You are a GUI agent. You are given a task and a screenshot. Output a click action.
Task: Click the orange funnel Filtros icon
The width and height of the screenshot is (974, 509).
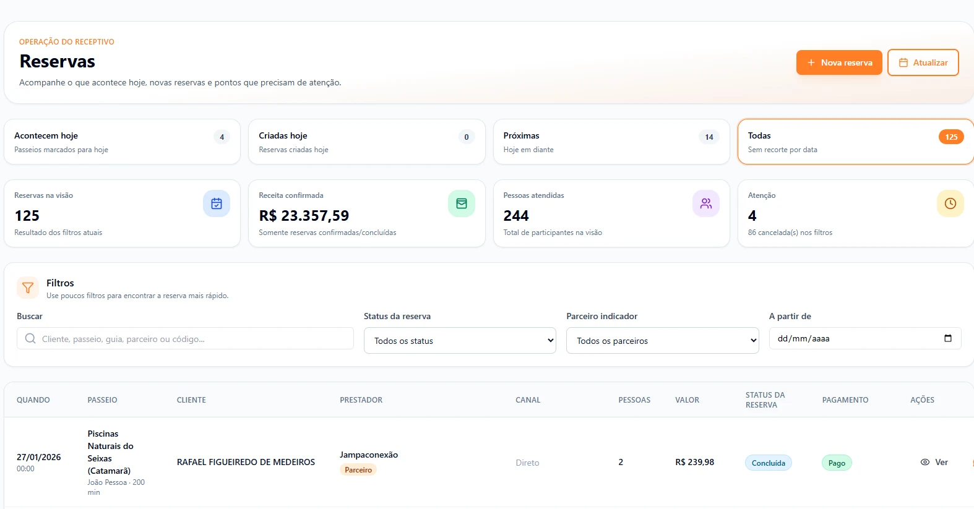[28, 288]
